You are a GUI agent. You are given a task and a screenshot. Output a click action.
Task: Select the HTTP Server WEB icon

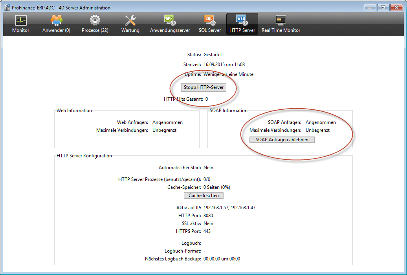[242, 20]
